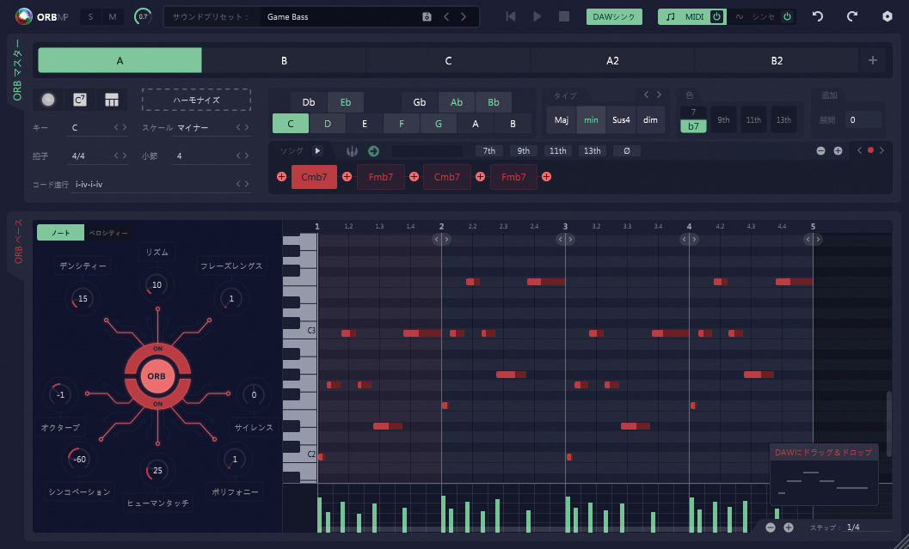Click the central ORB generate button
Screen dimensions: 909x549
coord(157,376)
